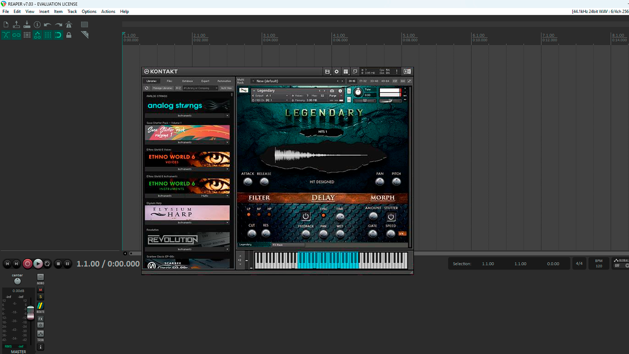629x354 pixels.
Task: Open Kontakt save floppy-disk menu
Action: [x=327, y=71]
